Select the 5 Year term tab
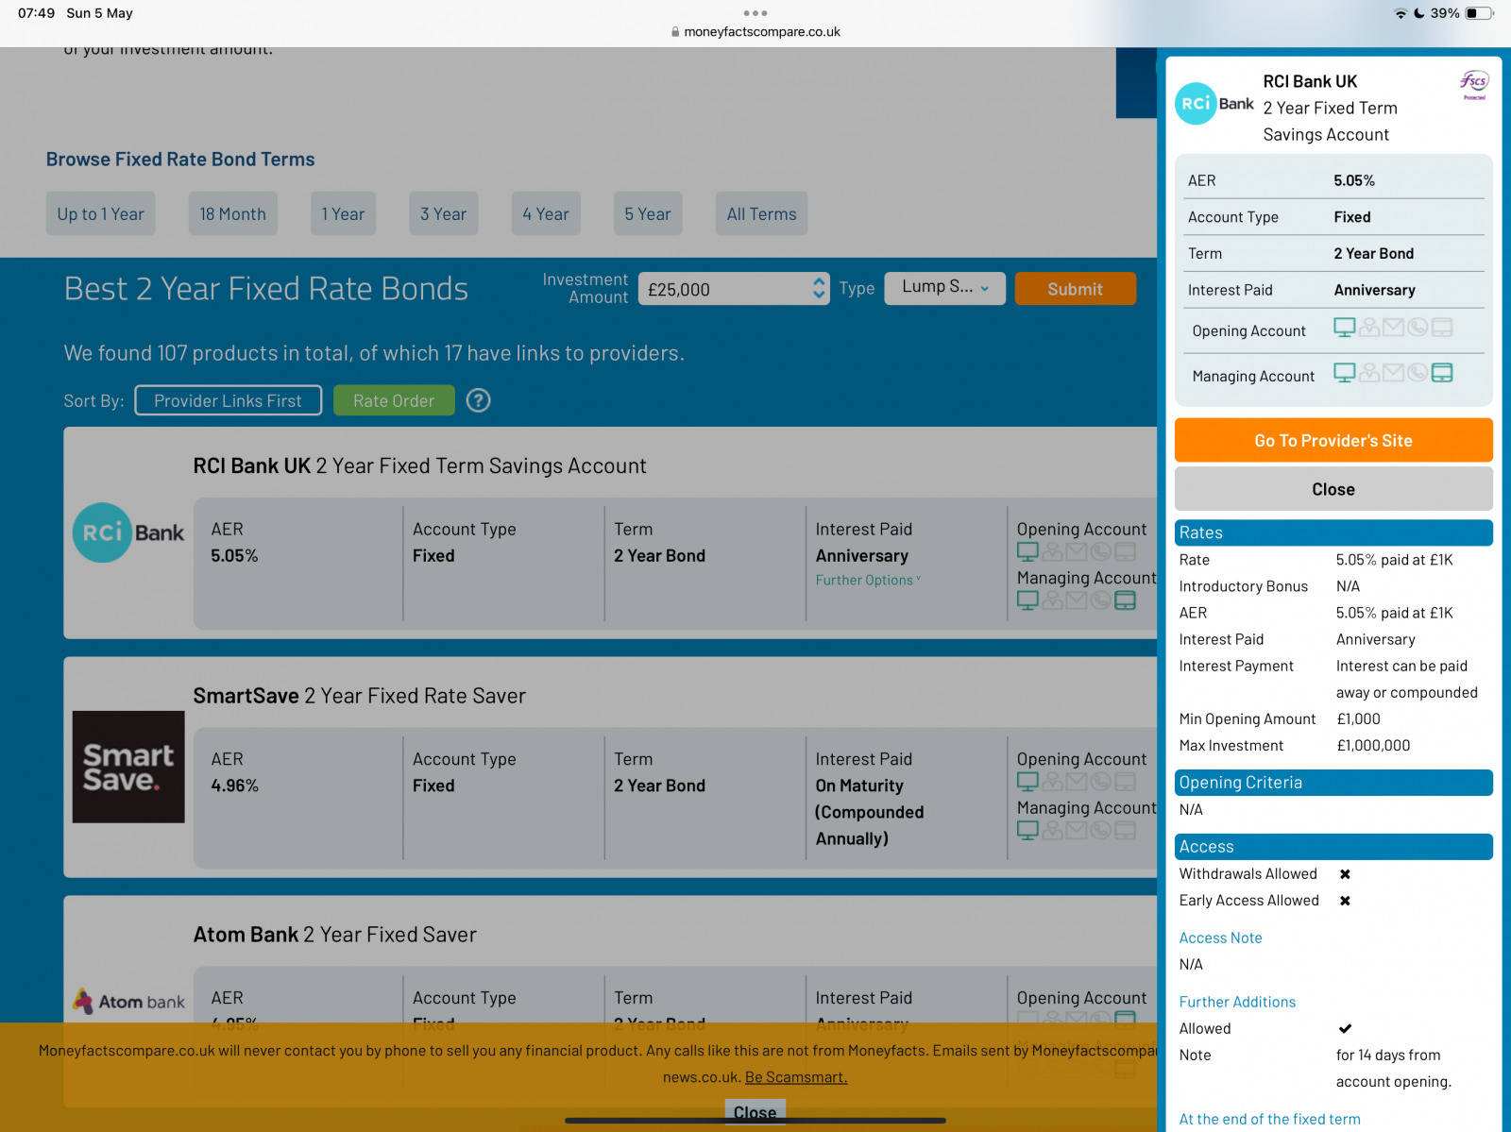 648,213
